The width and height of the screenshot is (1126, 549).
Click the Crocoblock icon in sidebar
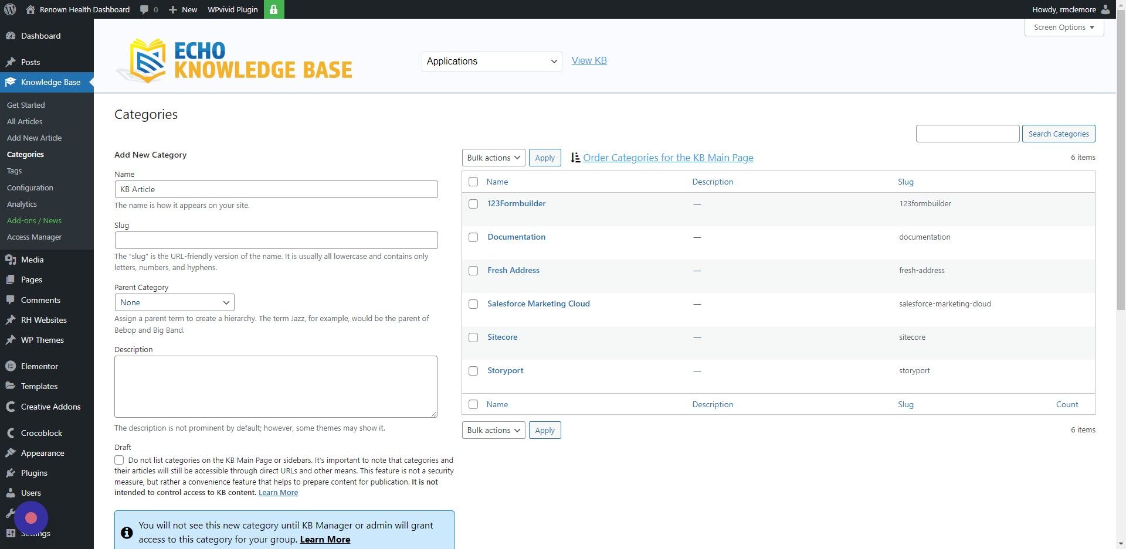(x=11, y=433)
